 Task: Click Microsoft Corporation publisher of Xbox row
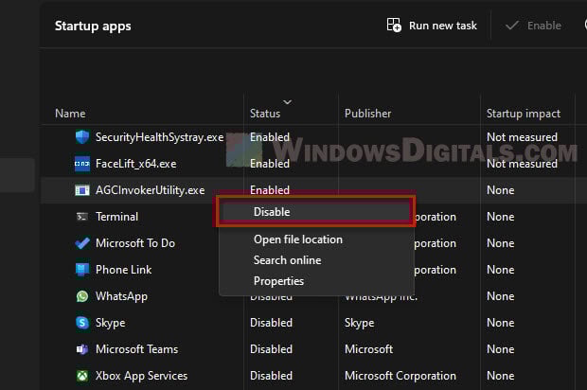400,376
